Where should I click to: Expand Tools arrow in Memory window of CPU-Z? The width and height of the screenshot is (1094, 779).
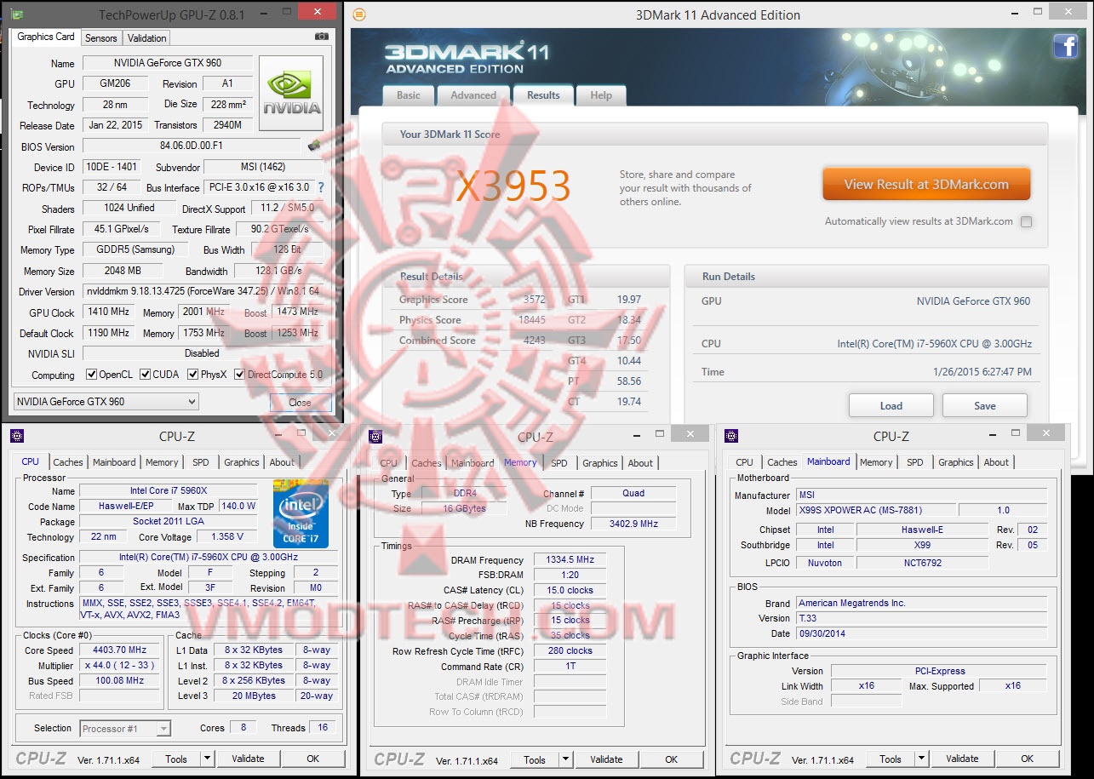565,759
